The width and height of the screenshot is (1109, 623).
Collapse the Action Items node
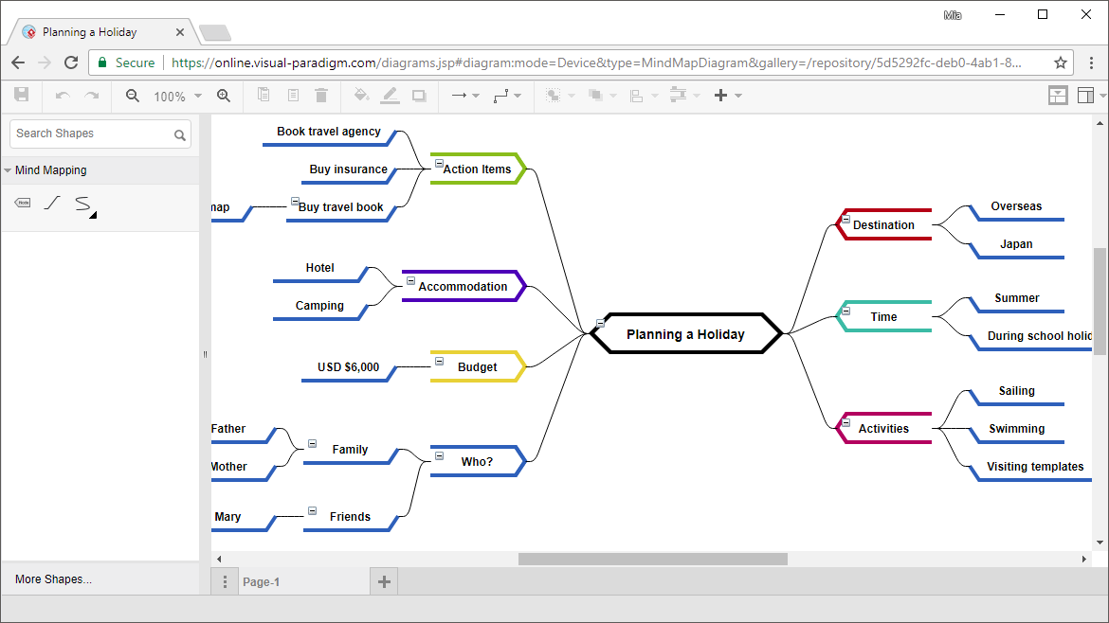[x=439, y=163]
